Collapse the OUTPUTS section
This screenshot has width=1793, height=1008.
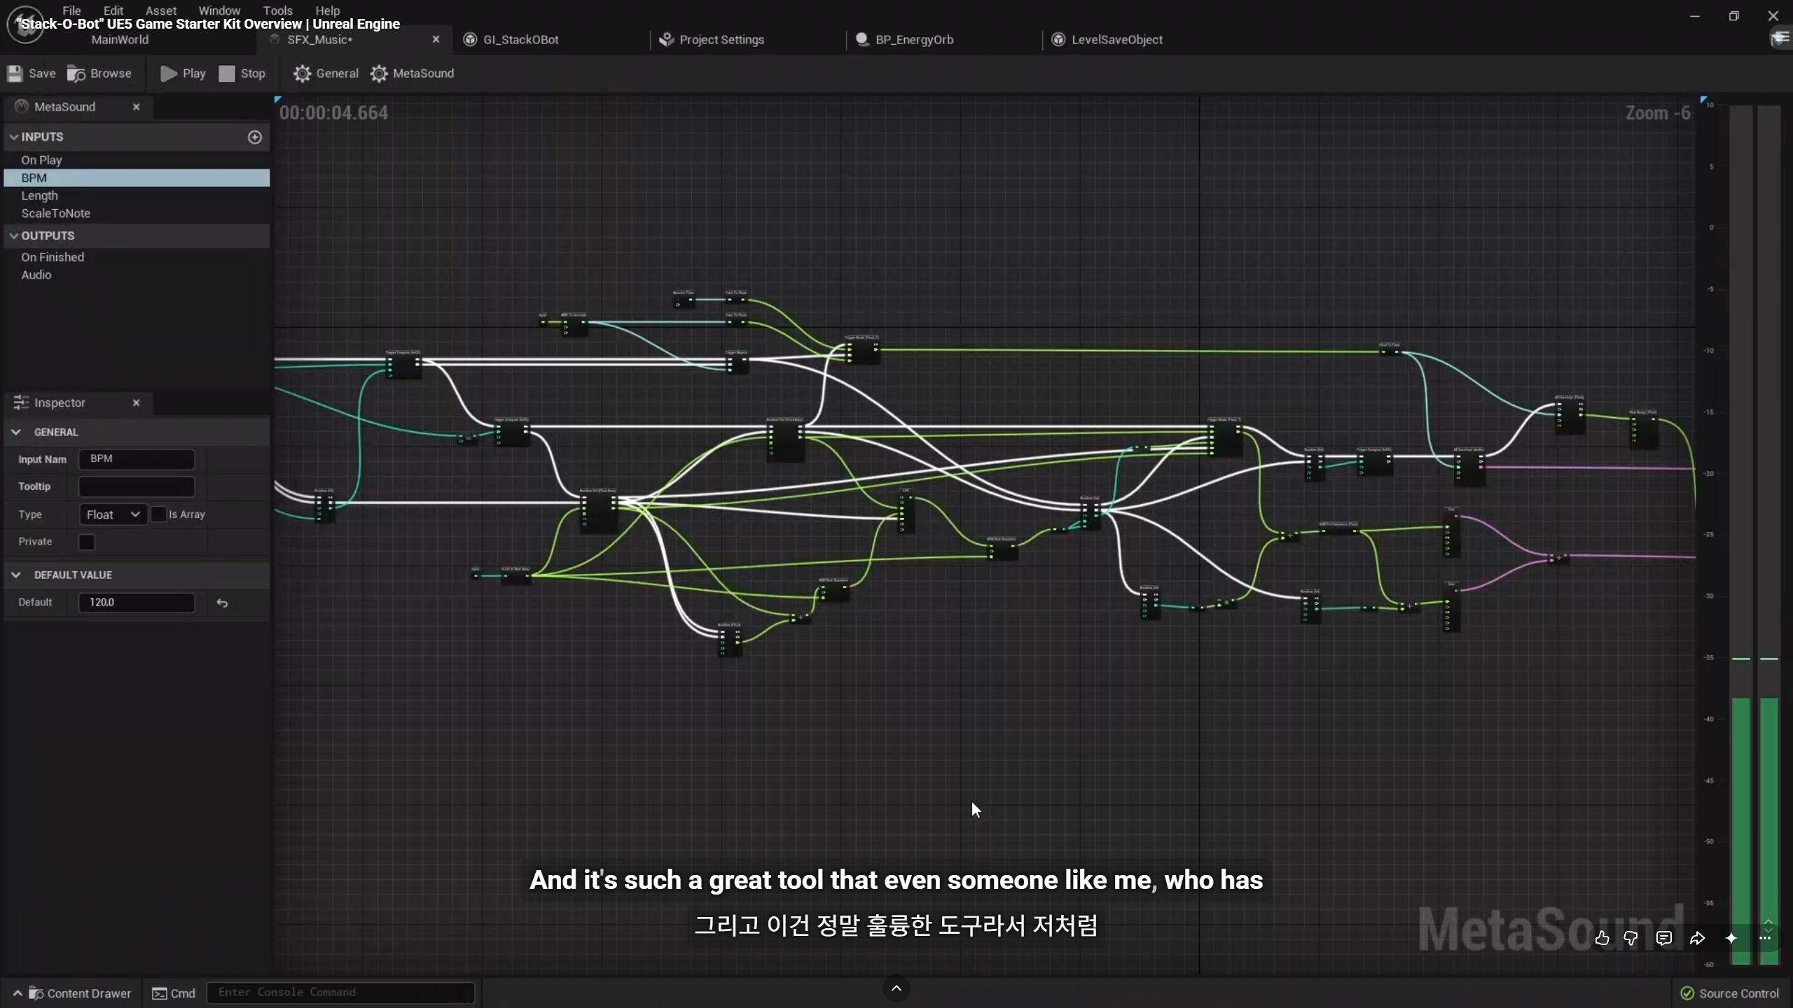coord(14,236)
